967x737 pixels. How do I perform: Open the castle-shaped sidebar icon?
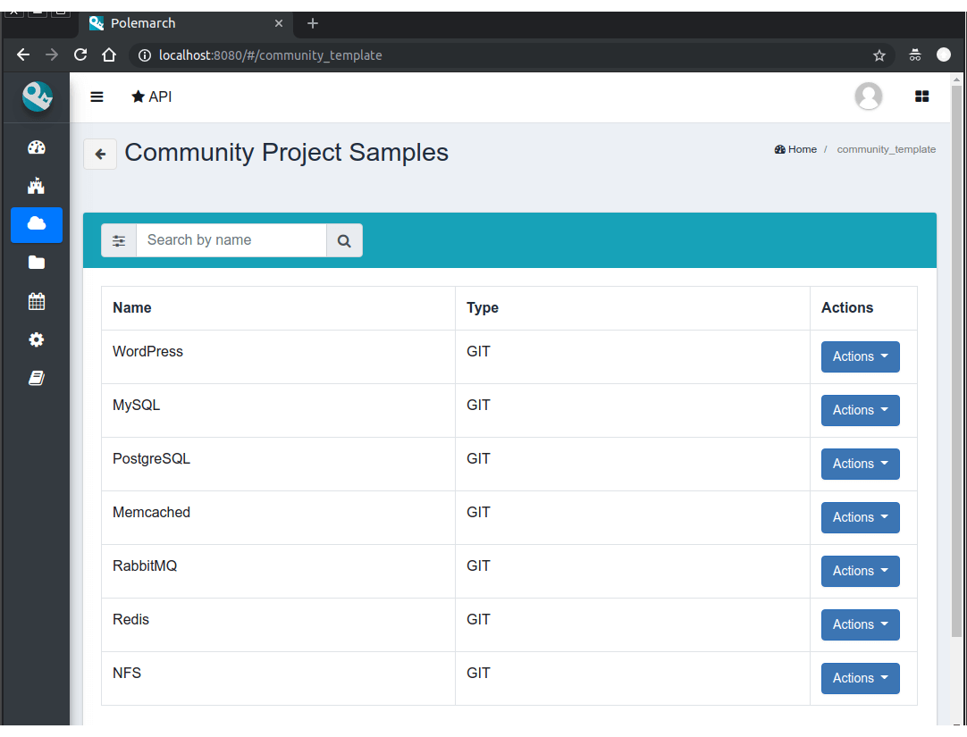[37, 186]
